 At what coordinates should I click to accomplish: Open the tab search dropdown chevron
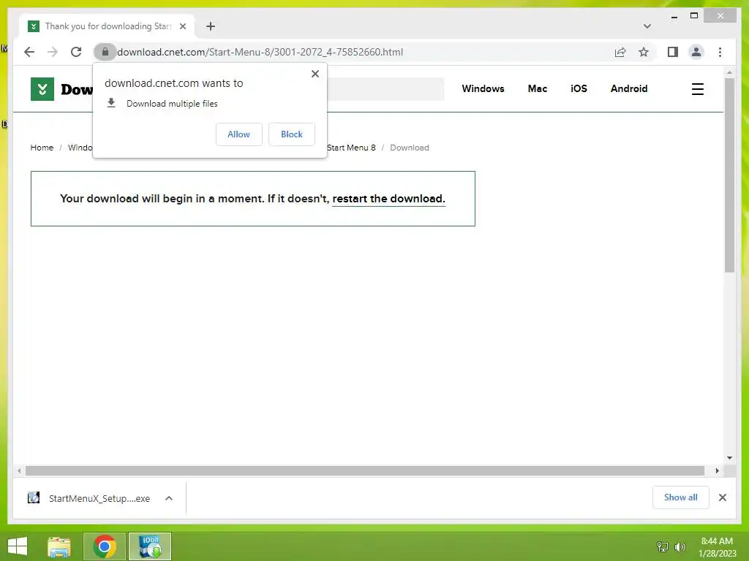click(647, 26)
